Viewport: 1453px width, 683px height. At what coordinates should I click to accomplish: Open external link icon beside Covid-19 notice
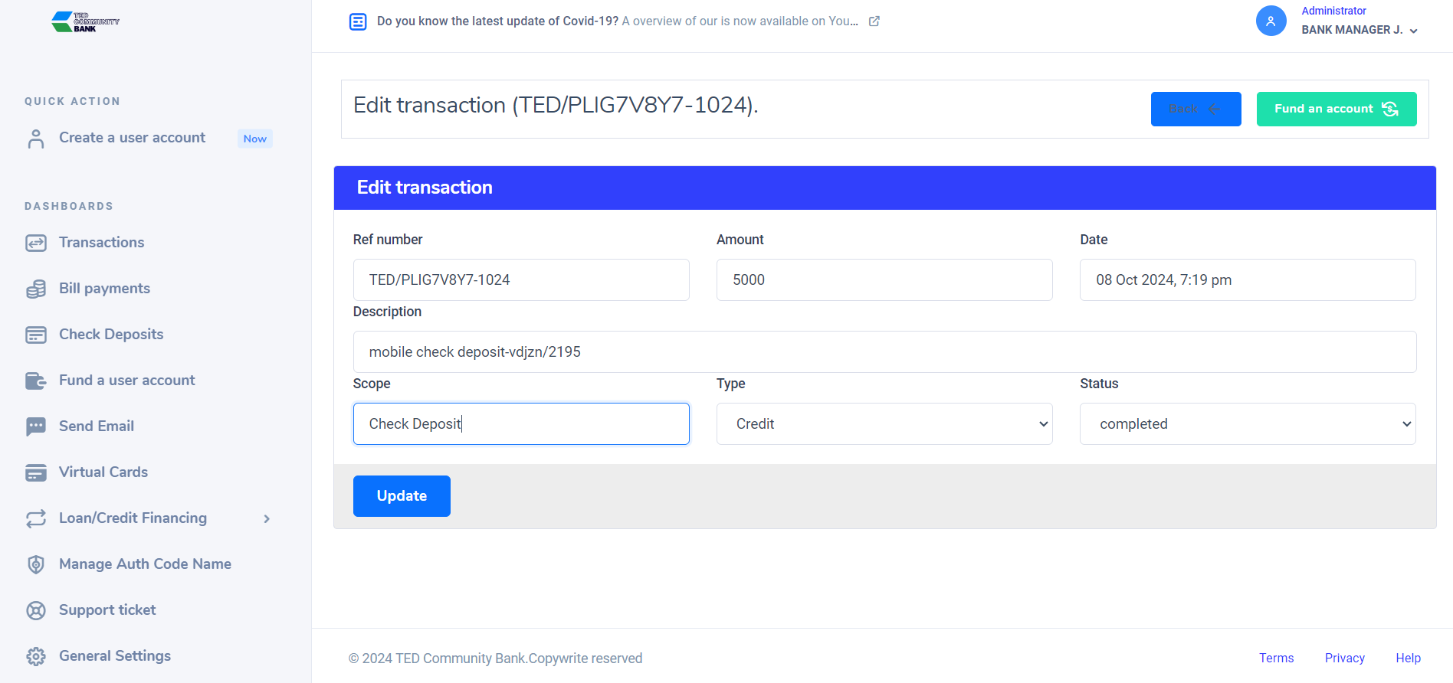click(x=874, y=21)
